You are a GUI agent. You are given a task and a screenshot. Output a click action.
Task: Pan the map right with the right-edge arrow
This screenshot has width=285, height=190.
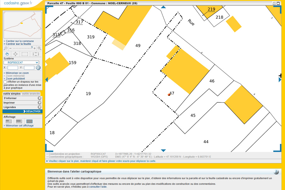[x=280, y=80]
